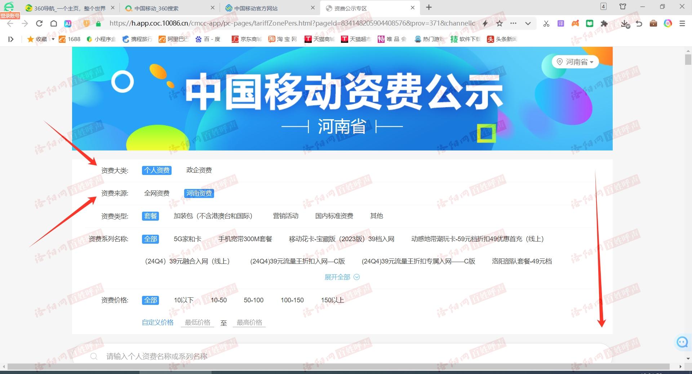The height and width of the screenshot is (374, 692).
Task: Select 营销活动 tariff type
Action: tap(285, 216)
